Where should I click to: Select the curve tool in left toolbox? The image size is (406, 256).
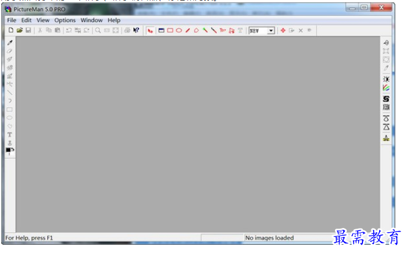[10, 101]
